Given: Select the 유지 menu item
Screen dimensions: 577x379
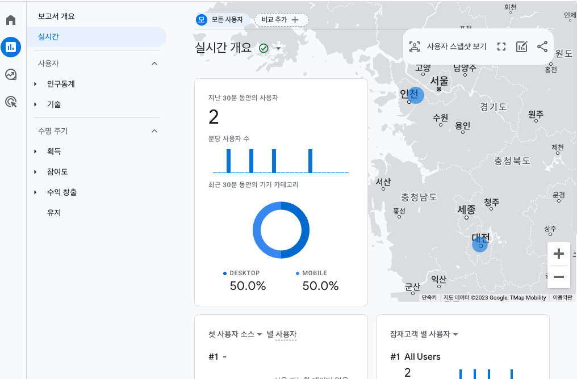Looking at the screenshot, I should click(54, 213).
